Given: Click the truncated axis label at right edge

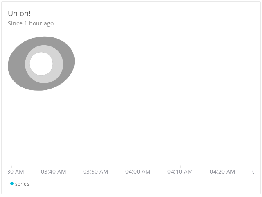Looking at the screenshot, I should [253, 172].
